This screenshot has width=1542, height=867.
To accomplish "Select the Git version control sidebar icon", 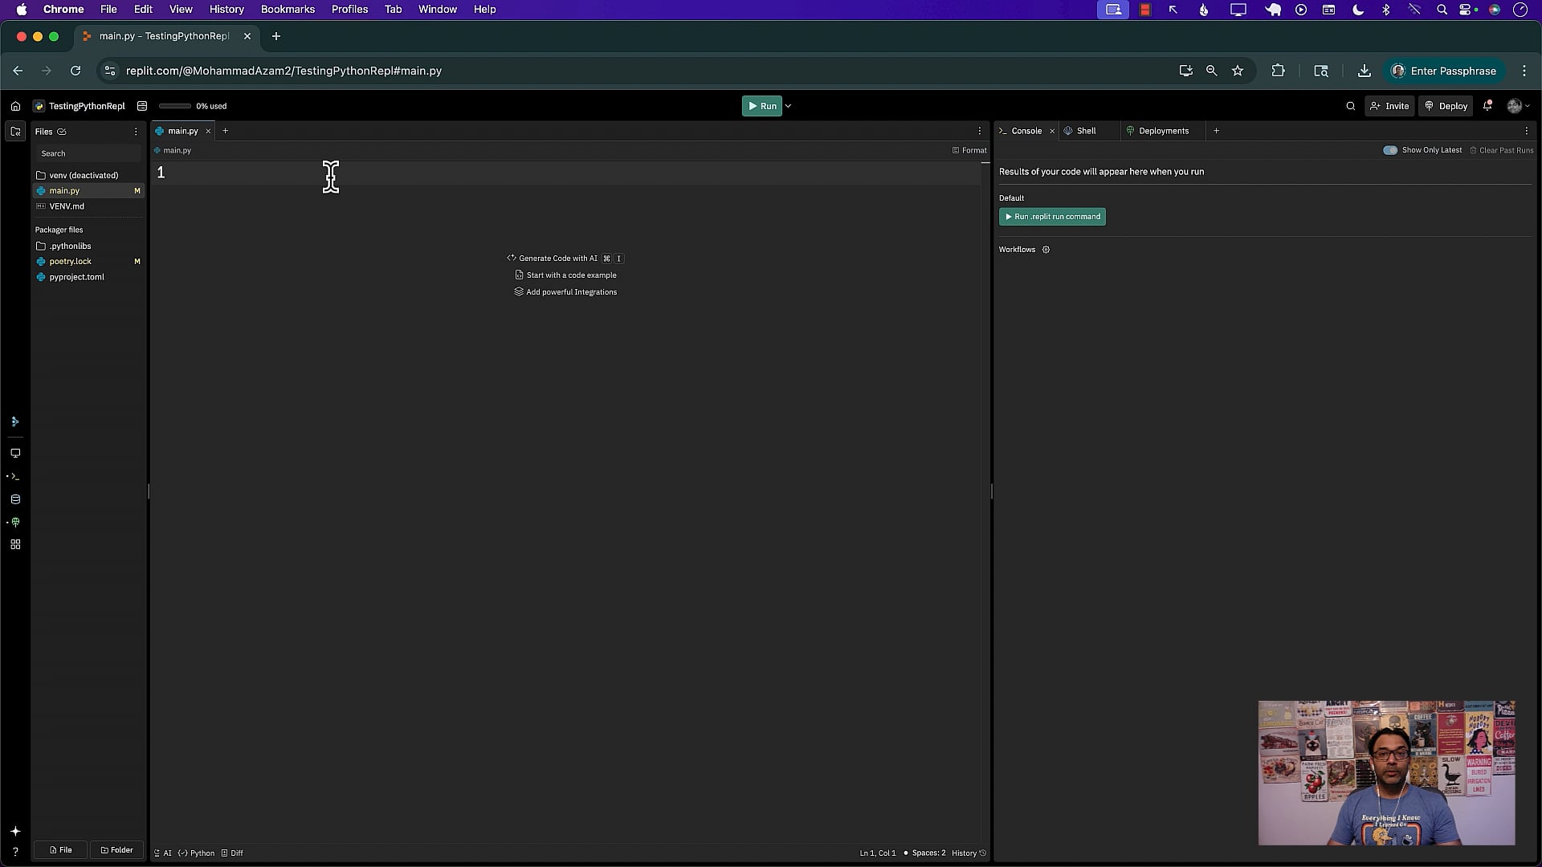I will (x=15, y=421).
